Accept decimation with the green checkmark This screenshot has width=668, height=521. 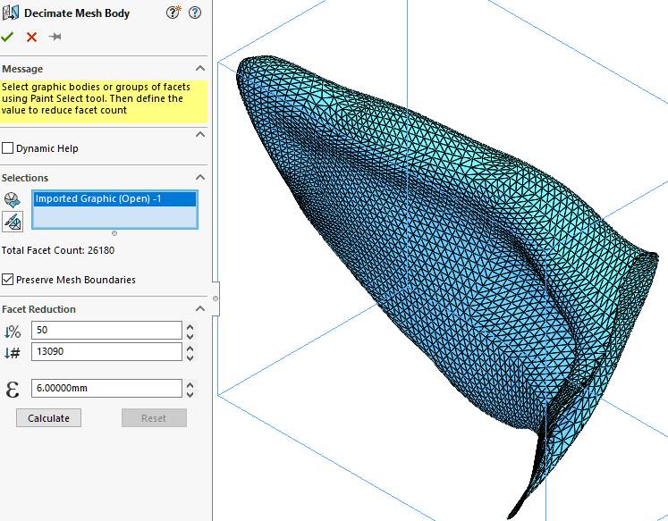tap(7, 37)
